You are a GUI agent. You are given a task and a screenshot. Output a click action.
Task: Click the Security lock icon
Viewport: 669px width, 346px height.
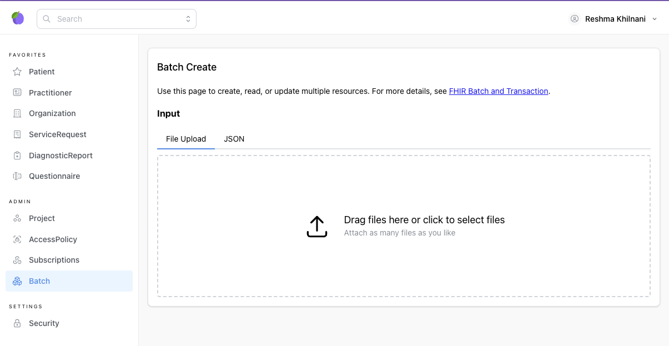click(17, 323)
